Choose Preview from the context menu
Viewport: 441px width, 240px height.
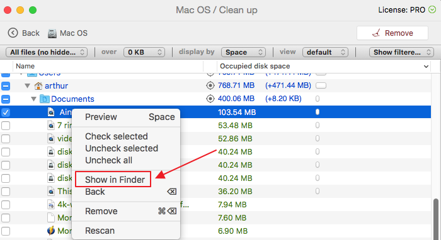126,117
